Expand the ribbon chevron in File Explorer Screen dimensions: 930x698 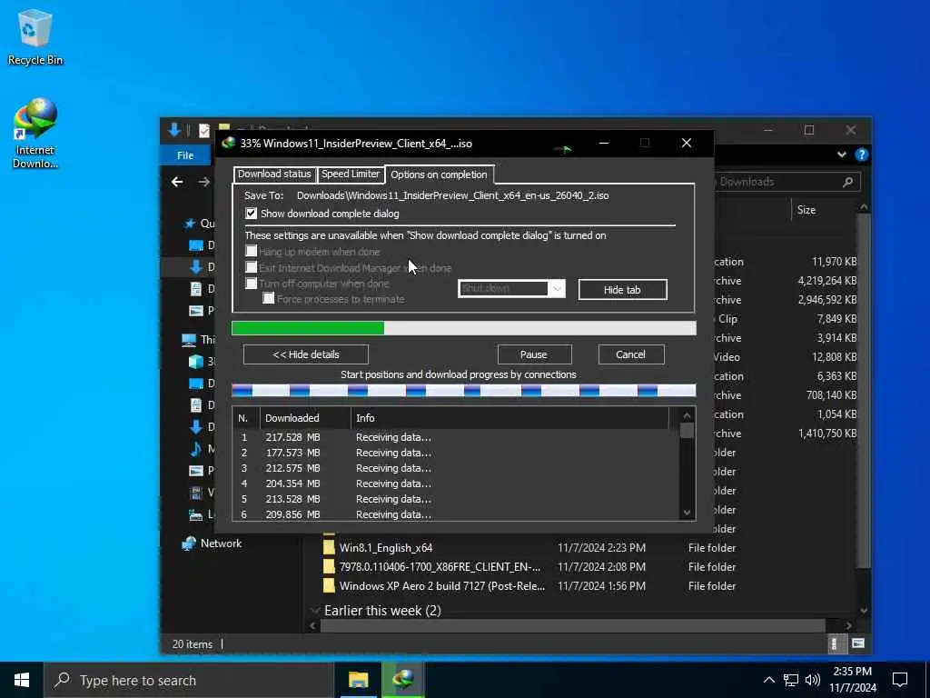[x=842, y=155]
